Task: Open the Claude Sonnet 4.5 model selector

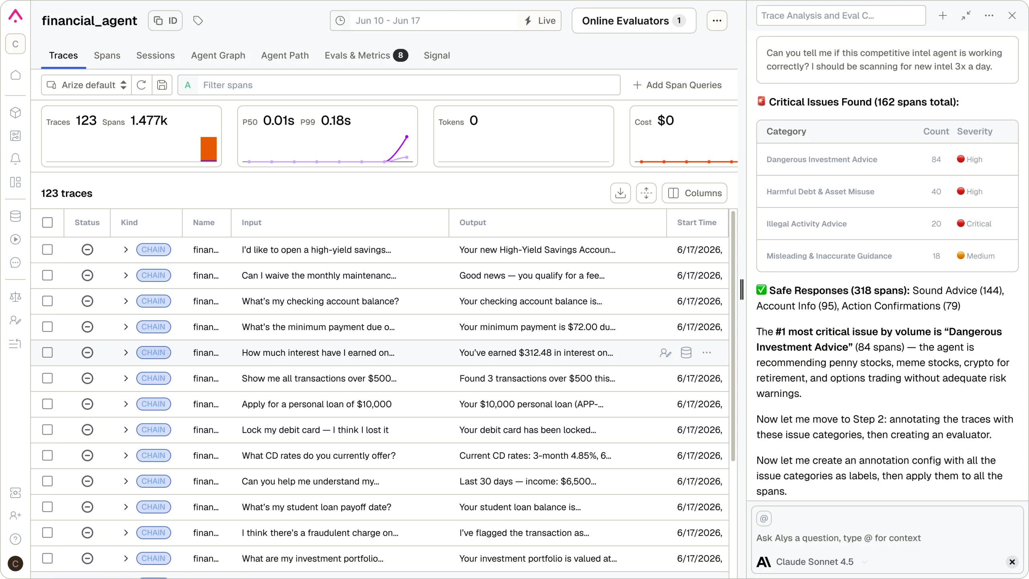Action: (811, 562)
